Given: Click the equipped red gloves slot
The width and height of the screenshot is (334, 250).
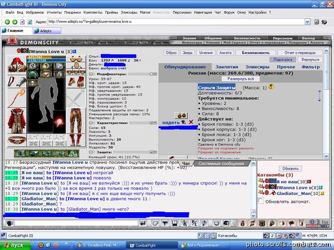Looking at the screenshot, I should point(76,82).
